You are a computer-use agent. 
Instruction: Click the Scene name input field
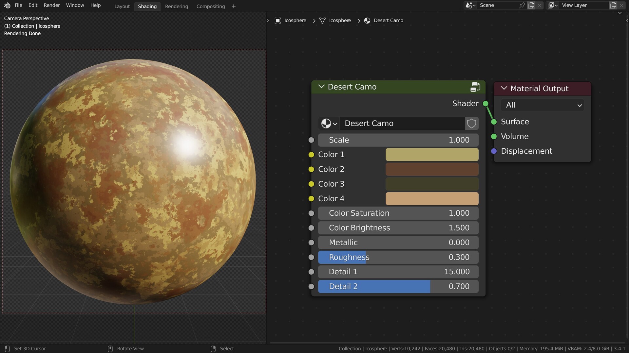(x=498, y=5)
